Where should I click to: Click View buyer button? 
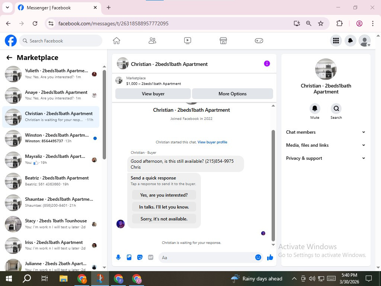[x=153, y=93]
